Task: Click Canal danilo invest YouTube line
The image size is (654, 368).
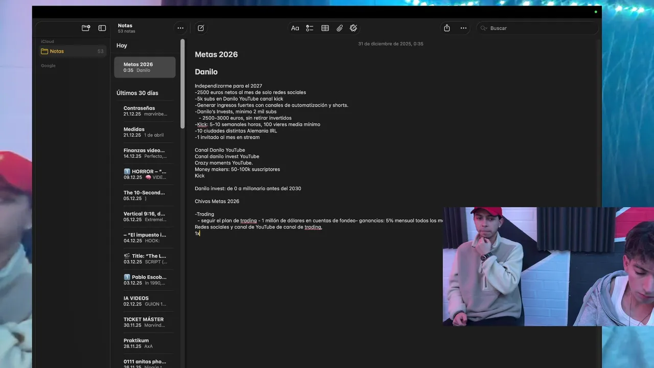Action: (x=227, y=156)
